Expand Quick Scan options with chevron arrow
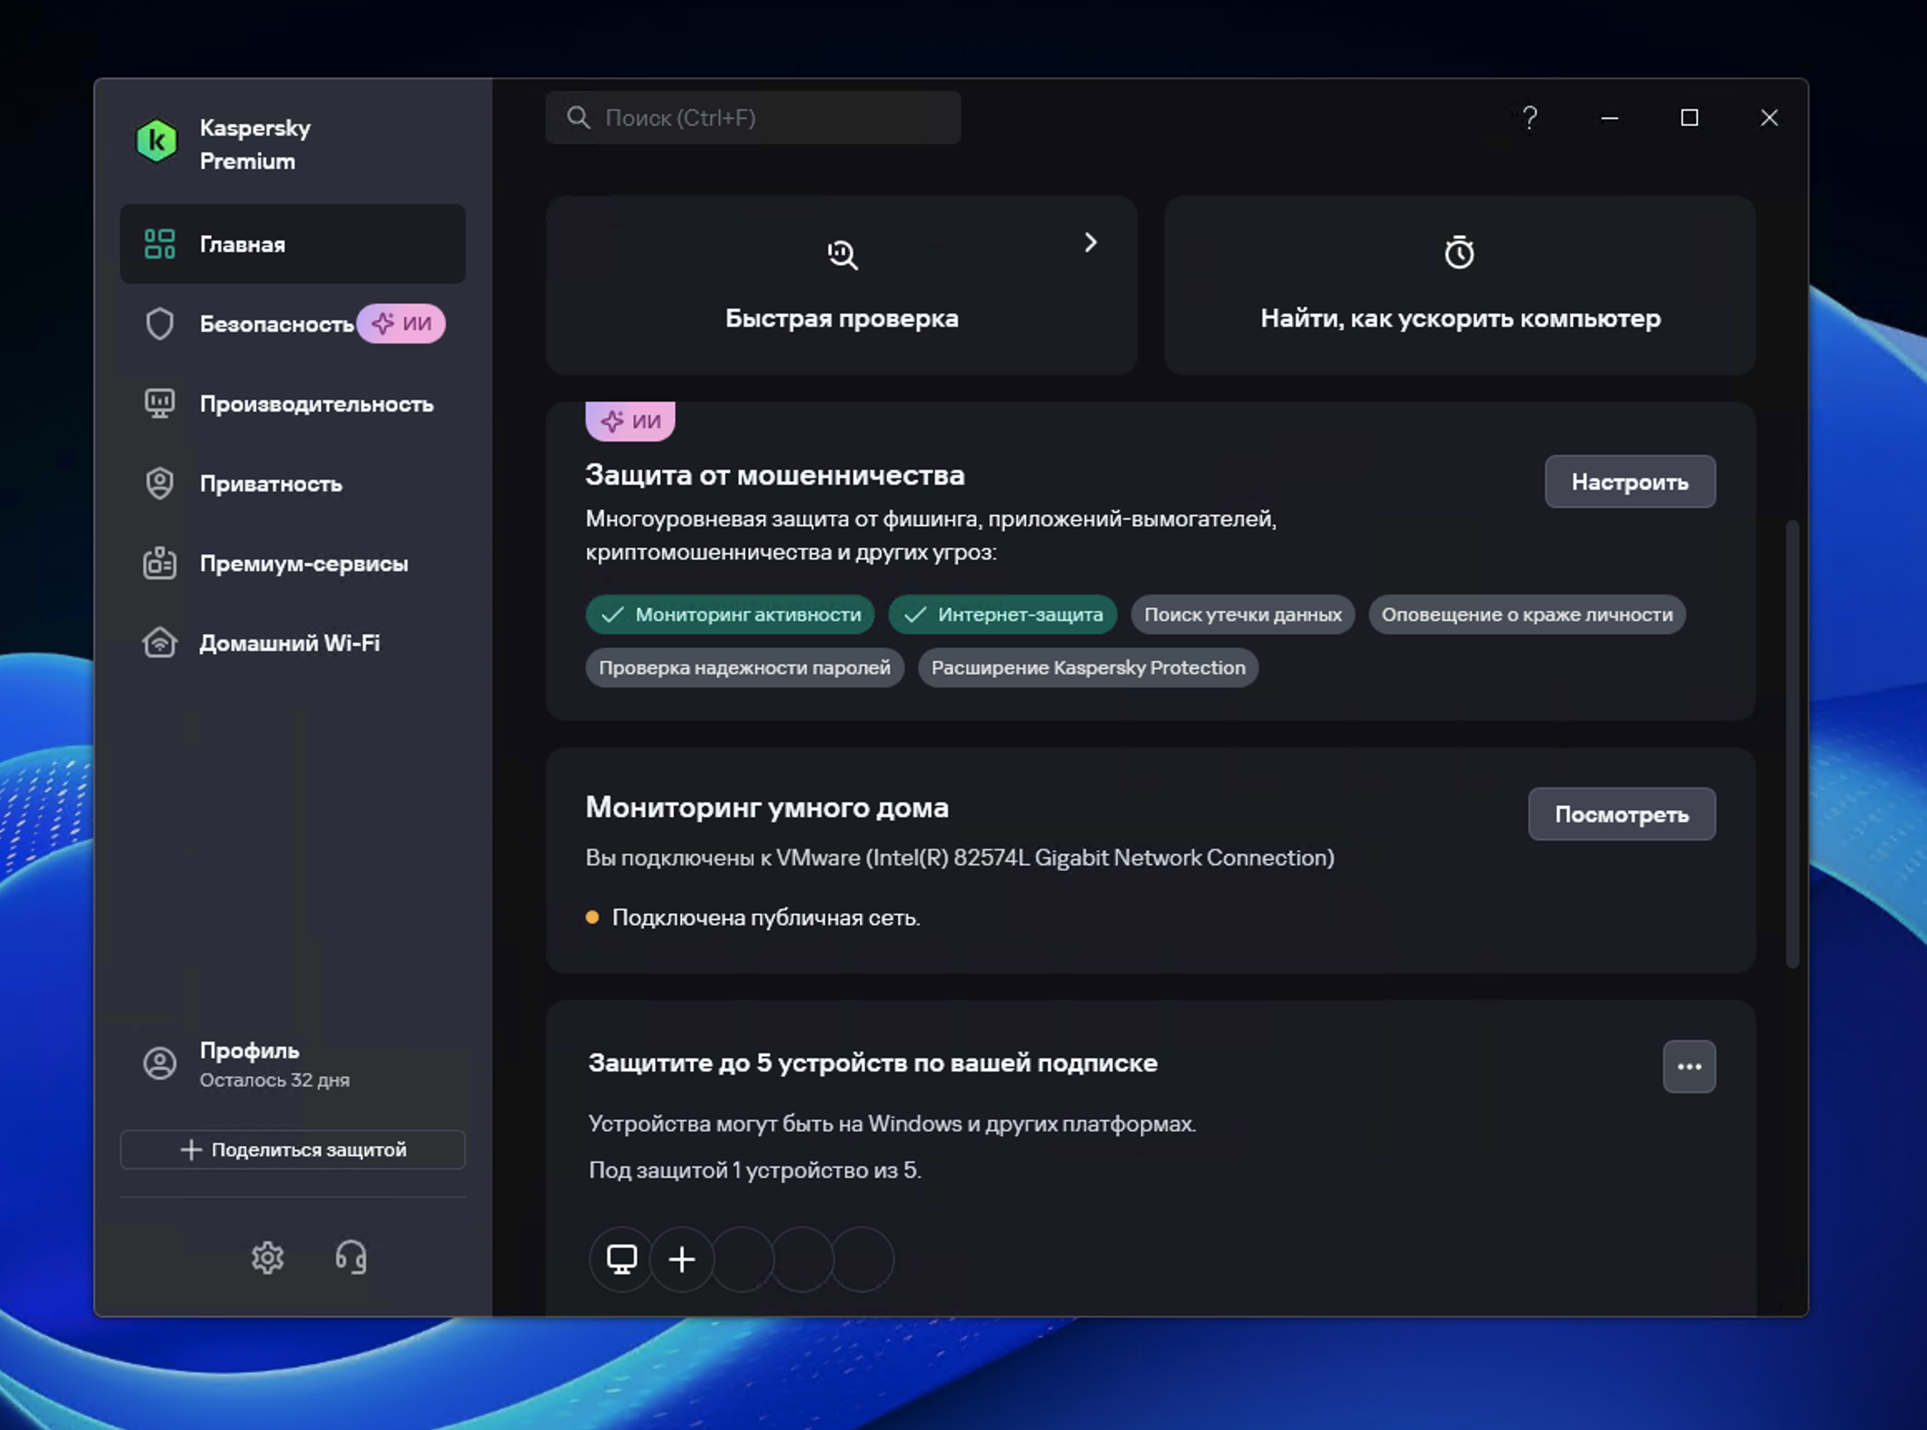The height and width of the screenshot is (1430, 1927). [x=1091, y=243]
